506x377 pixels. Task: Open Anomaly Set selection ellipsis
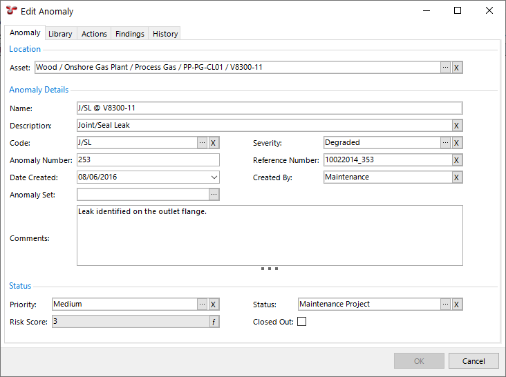pyautogui.click(x=214, y=195)
